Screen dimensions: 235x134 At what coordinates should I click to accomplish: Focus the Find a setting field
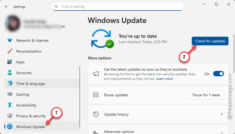[x=117, y=7]
